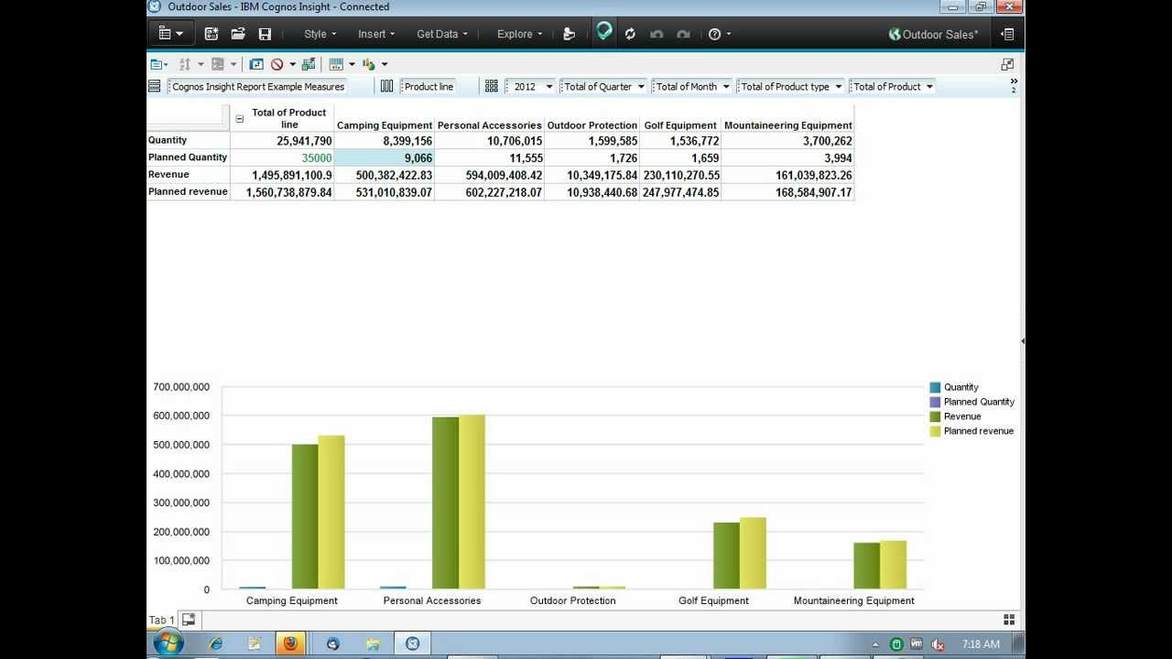Open the Get Data menu
Screen dimensions: 1172x659
coord(442,34)
